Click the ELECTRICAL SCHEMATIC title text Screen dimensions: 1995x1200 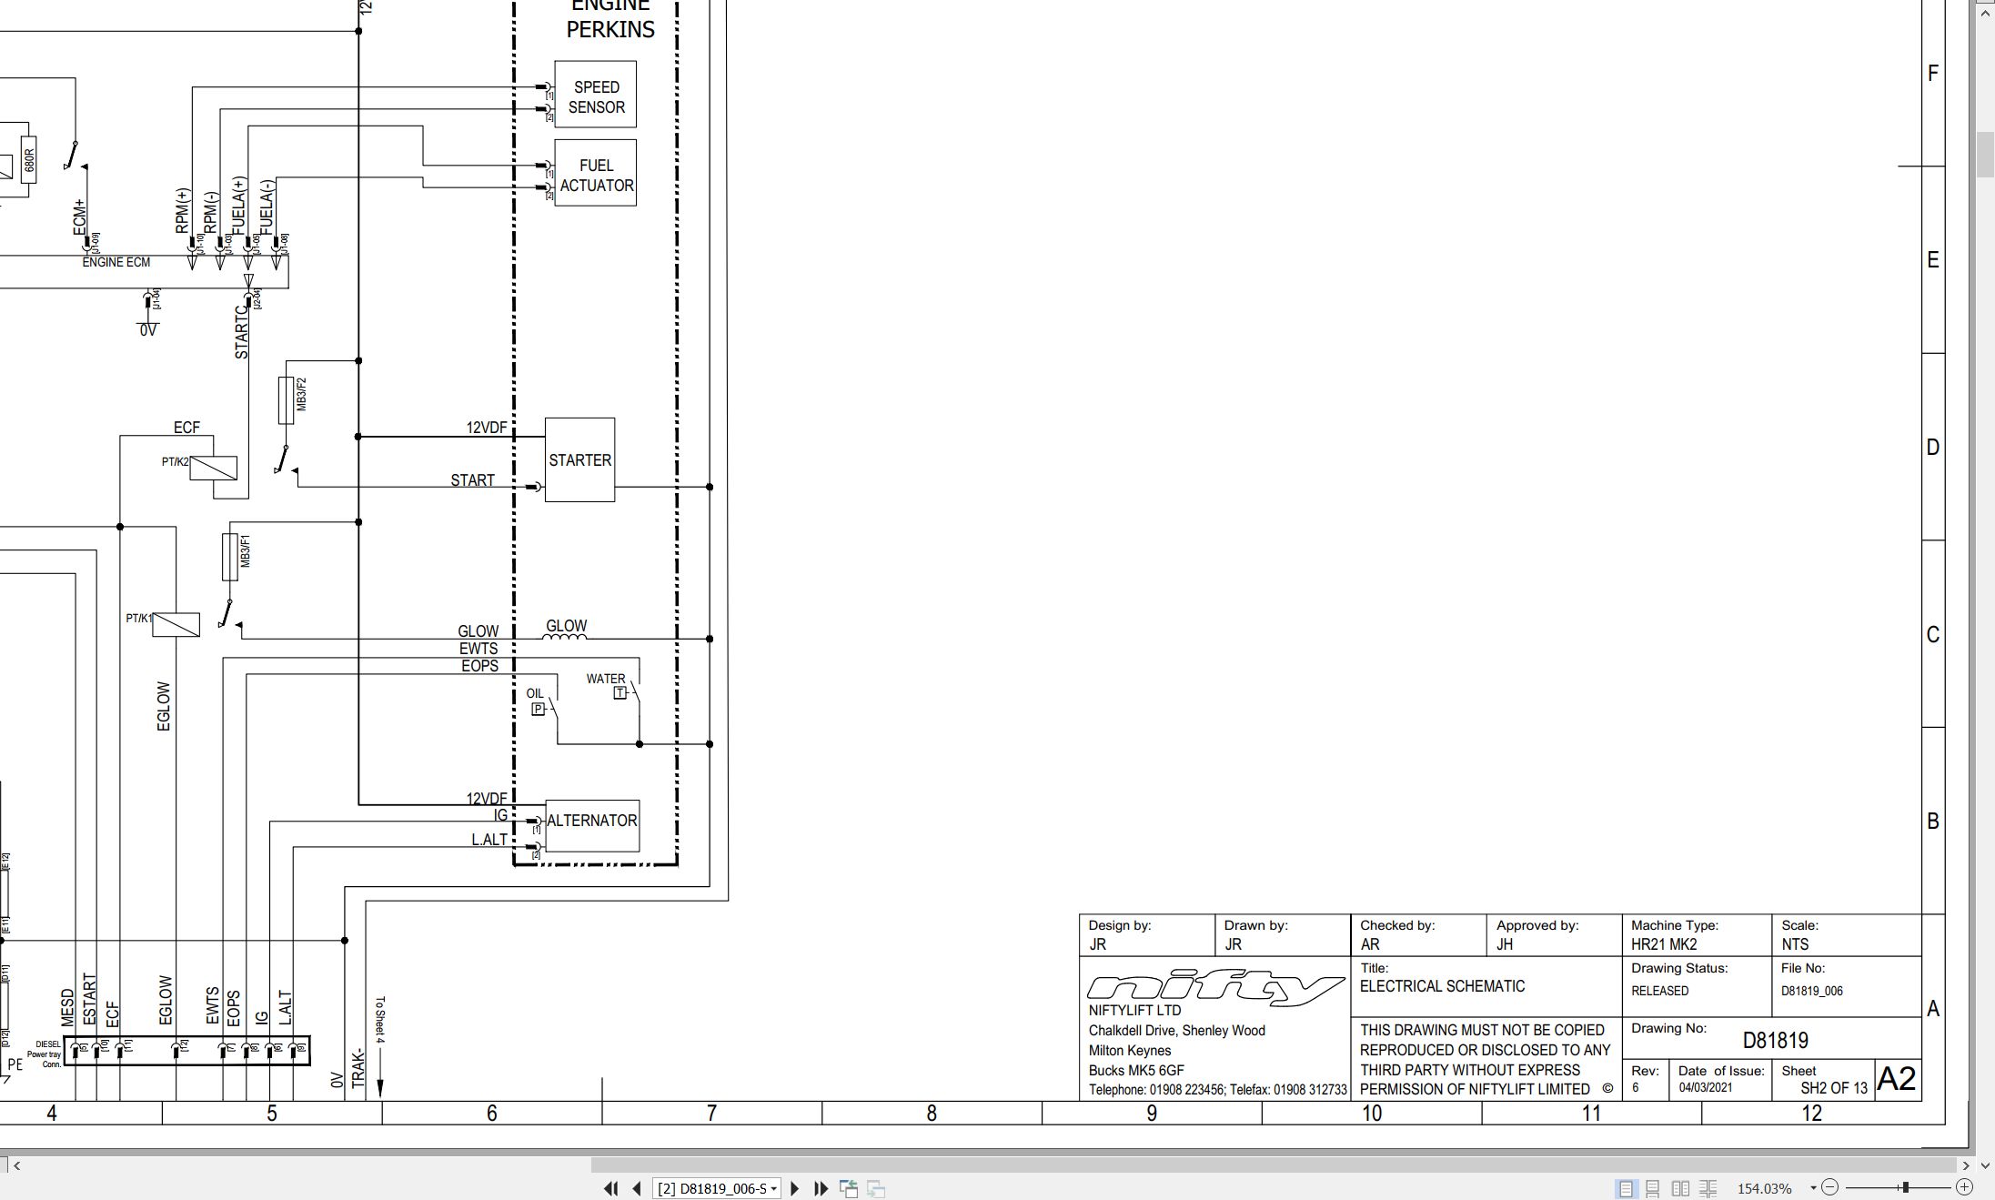(1442, 986)
